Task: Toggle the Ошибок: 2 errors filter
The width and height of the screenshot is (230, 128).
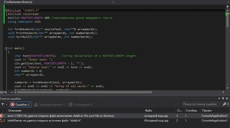Action: click(x=21, y=104)
